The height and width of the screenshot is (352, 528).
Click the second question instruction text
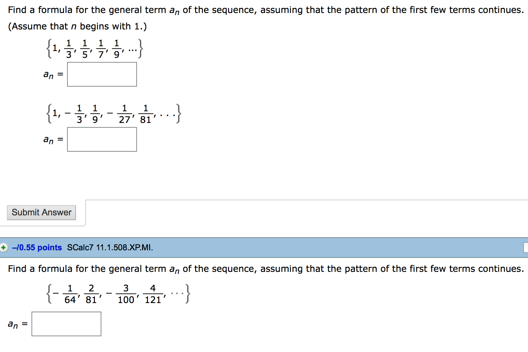click(x=266, y=269)
